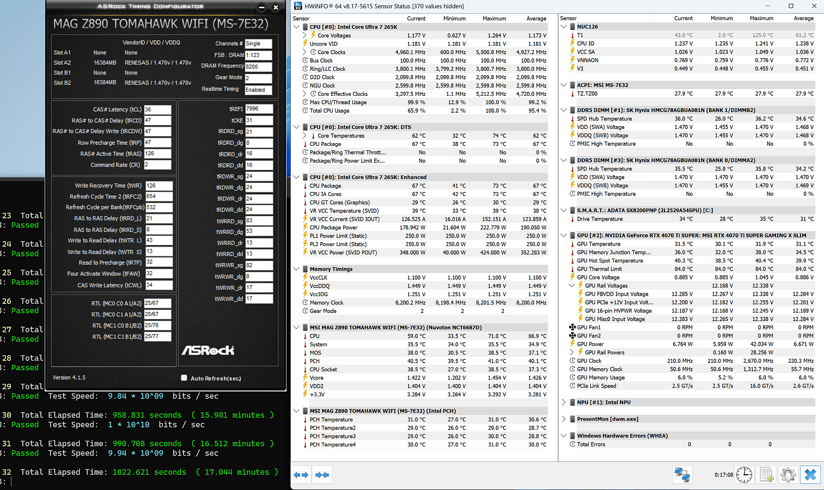Click the CPU Package Power lightning icon

tap(306, 228)
